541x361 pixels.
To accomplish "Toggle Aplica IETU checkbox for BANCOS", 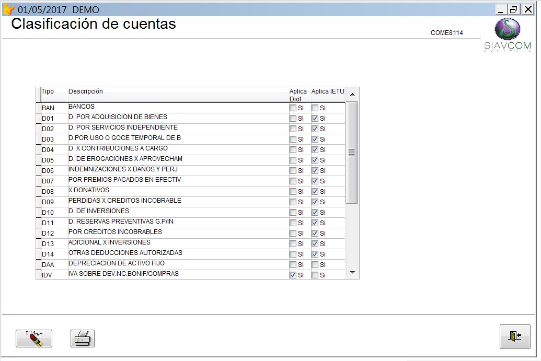I will click(315, 108).
